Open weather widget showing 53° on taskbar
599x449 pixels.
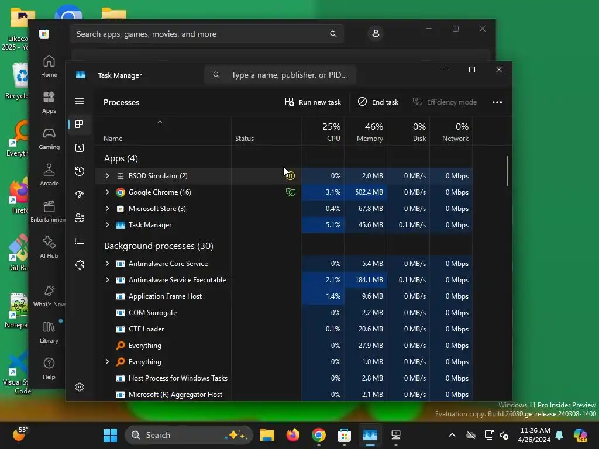click(20, 434)
